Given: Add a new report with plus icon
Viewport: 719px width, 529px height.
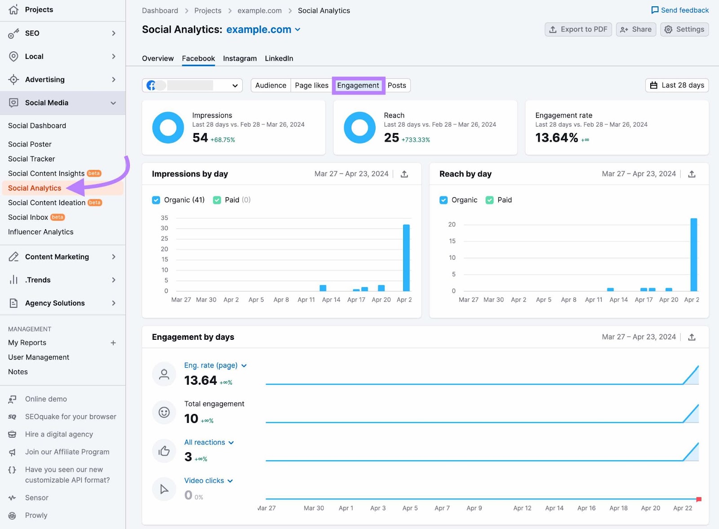Looking at the screenshot, I should click(x=113, y=343).
